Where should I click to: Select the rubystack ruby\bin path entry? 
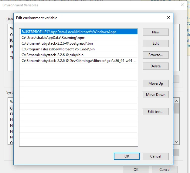pyautogui.click(x=79, y=55)
